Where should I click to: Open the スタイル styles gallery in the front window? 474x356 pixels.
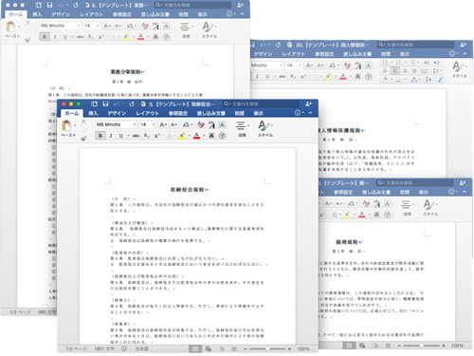pyautogui.click(x=264, y=128)
